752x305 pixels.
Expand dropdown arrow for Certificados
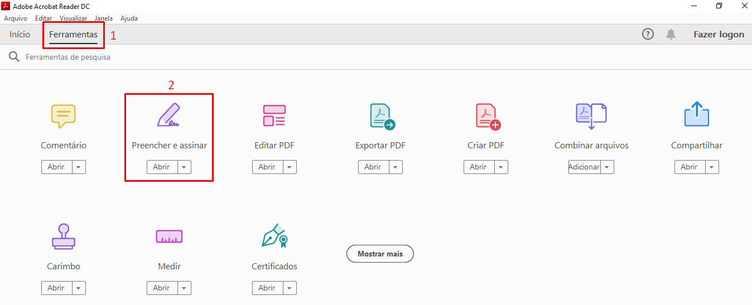point(290,288)
